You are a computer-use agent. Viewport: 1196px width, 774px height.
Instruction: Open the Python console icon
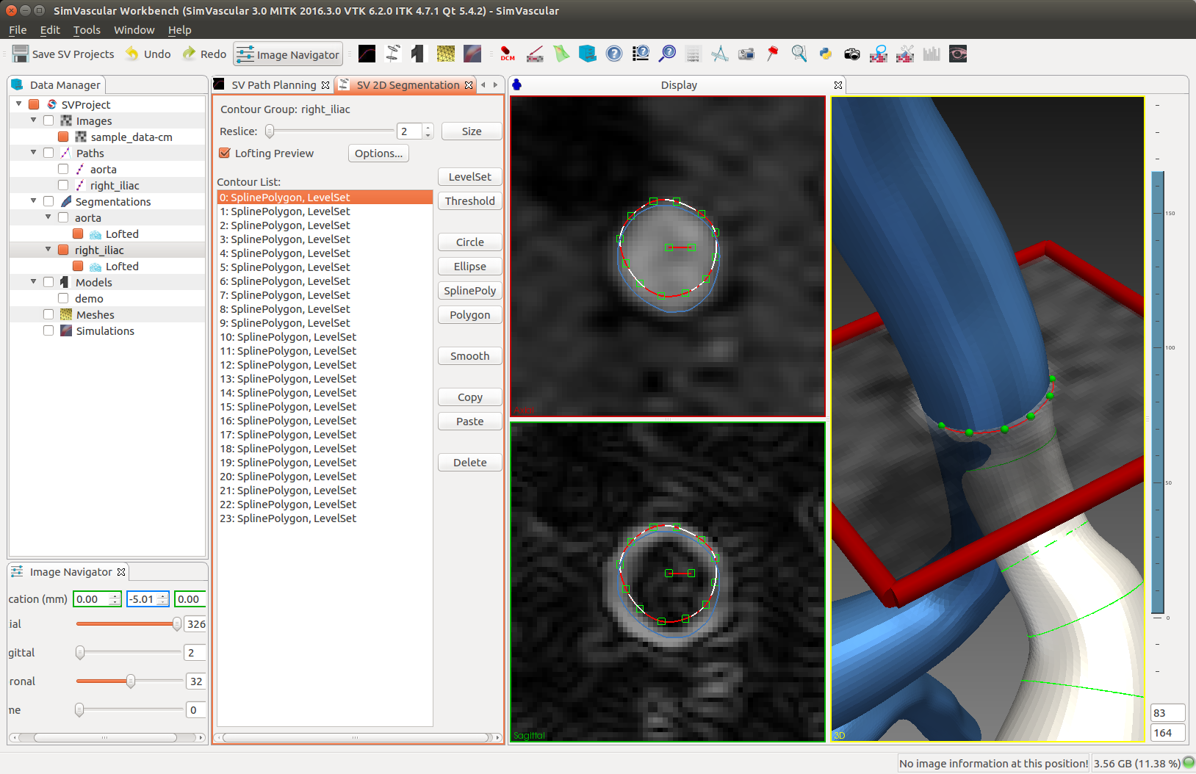[x=826, y=54]
